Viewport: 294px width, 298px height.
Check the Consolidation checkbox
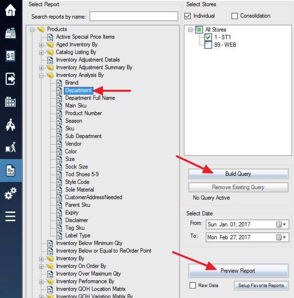tap(234, 16)
